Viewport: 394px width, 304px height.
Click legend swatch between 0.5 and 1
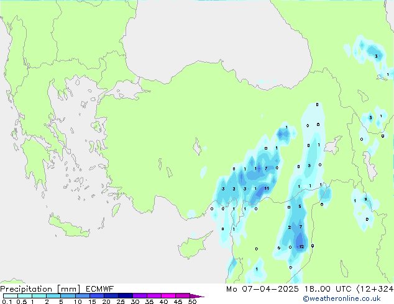[x=25, y=296]
